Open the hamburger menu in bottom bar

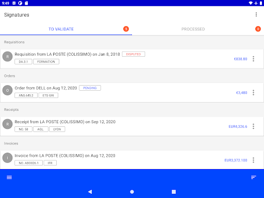click(9, 177)
